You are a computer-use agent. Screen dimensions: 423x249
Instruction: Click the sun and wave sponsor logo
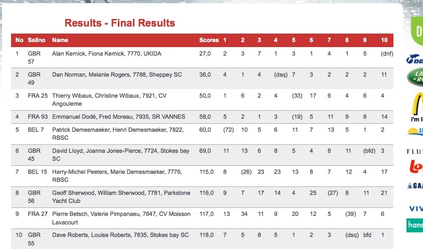coord(415,131)
